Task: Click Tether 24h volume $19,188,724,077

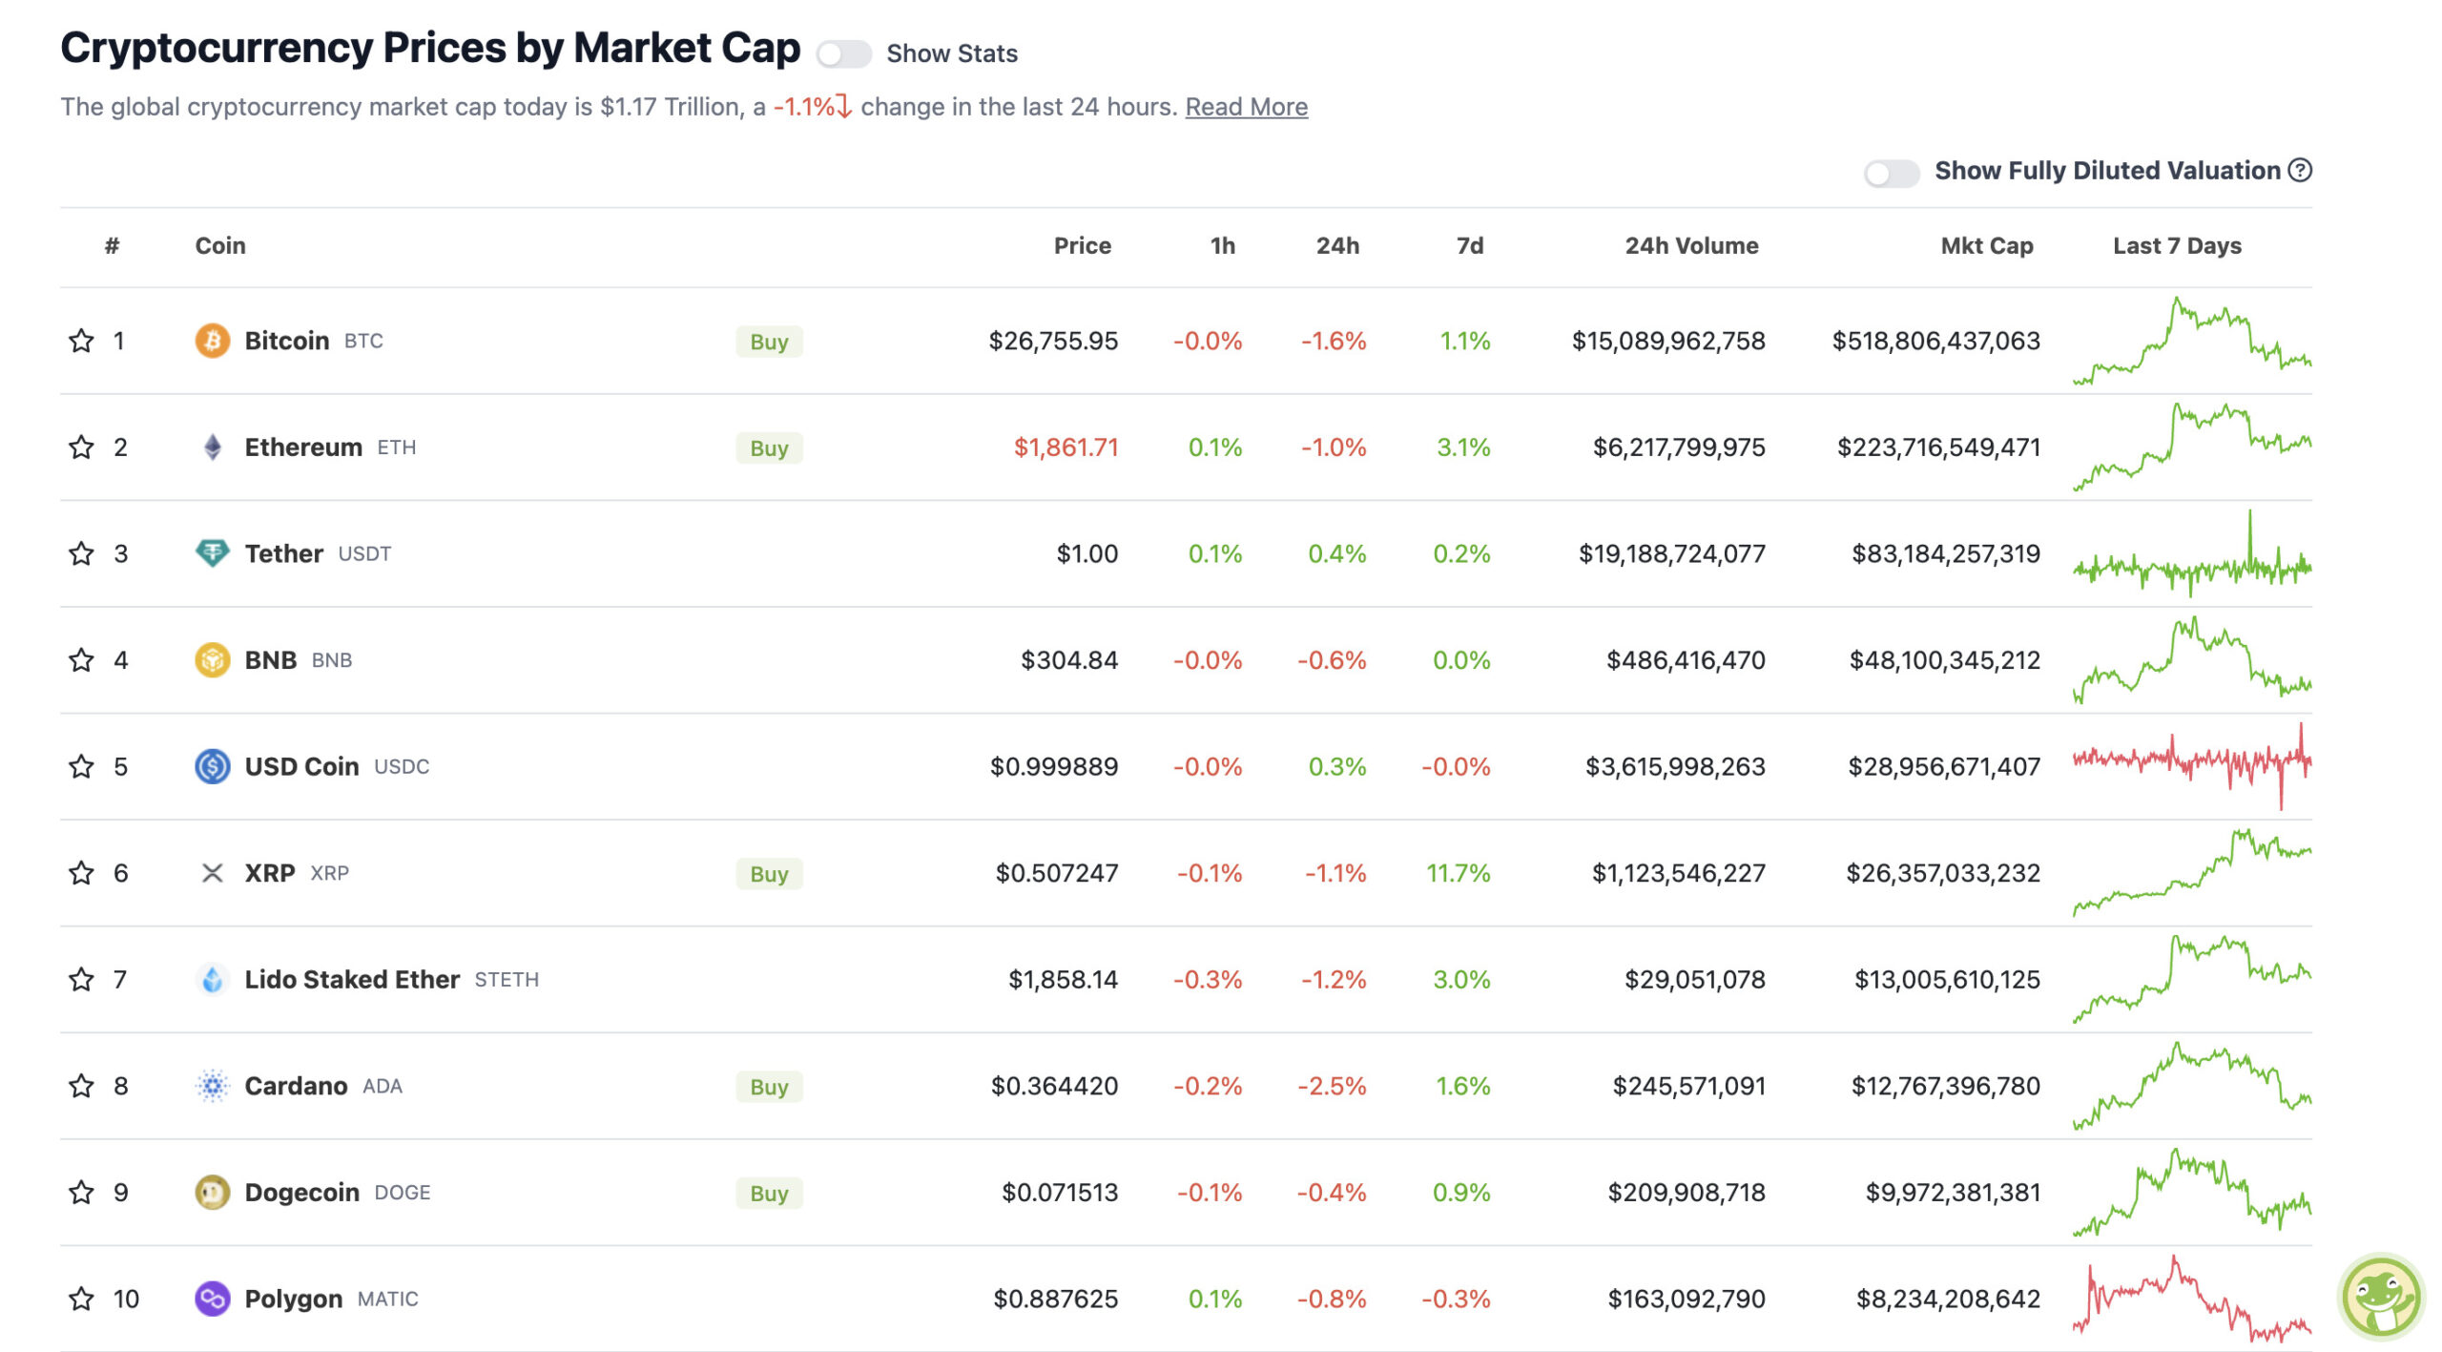Action: coord(1672,553)
